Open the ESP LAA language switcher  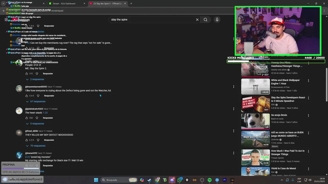[x=299, y=180]
